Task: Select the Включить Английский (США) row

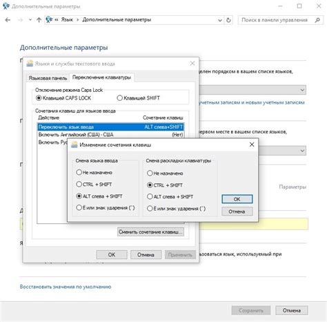Action: pos(110,135)
